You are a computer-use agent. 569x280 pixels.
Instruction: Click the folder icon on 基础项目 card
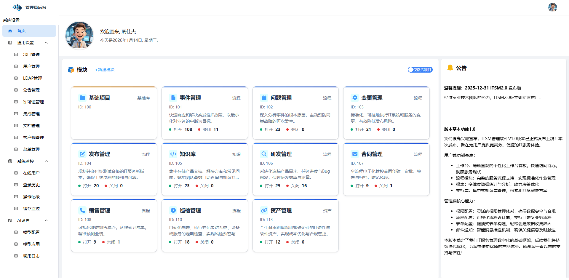pos(82,98)
